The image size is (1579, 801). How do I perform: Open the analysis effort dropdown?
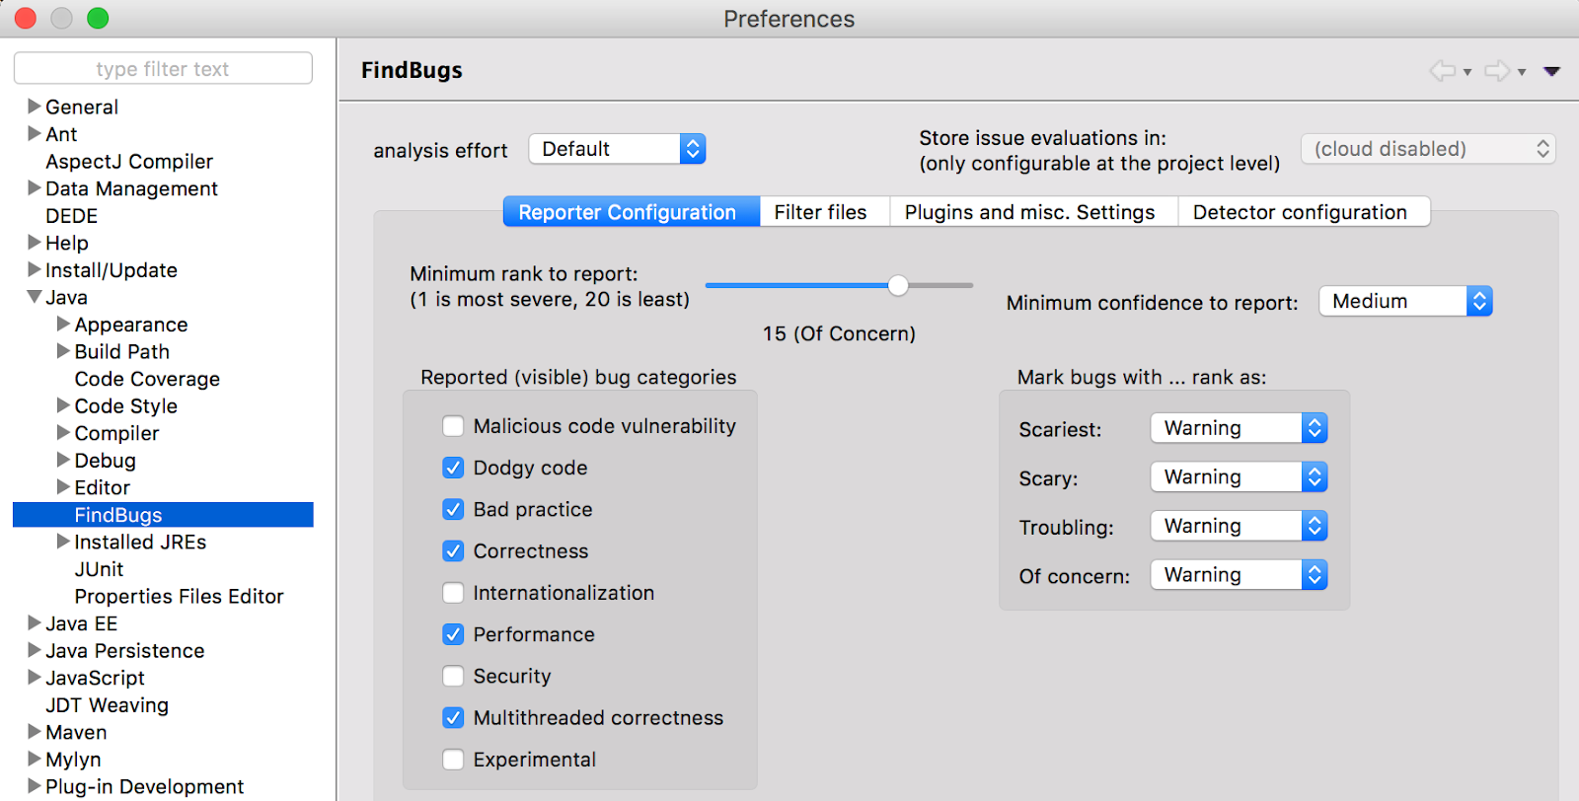pos(617,149)
